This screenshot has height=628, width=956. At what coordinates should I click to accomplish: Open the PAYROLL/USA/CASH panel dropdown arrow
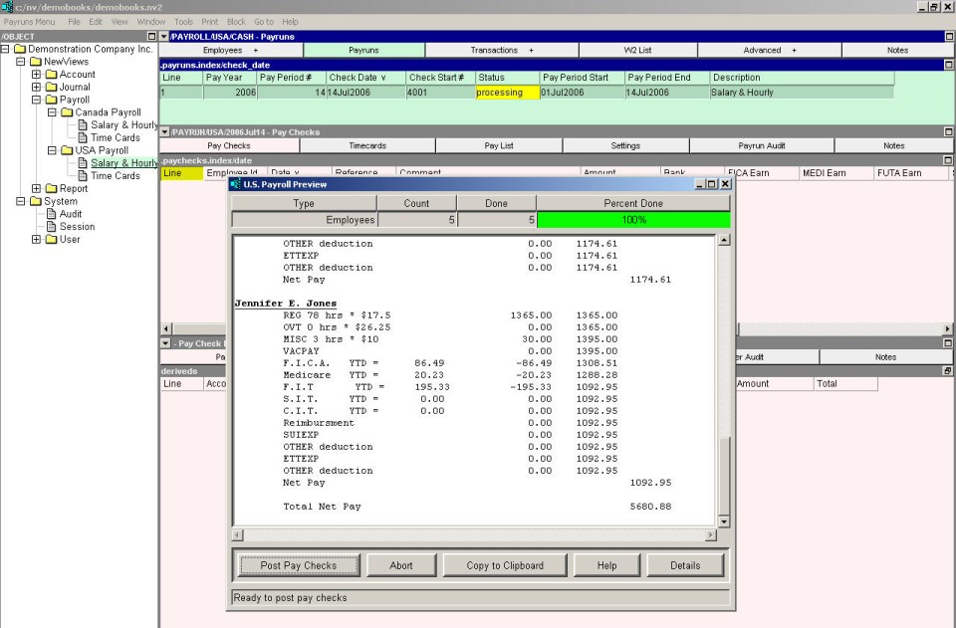coord(164,37)
